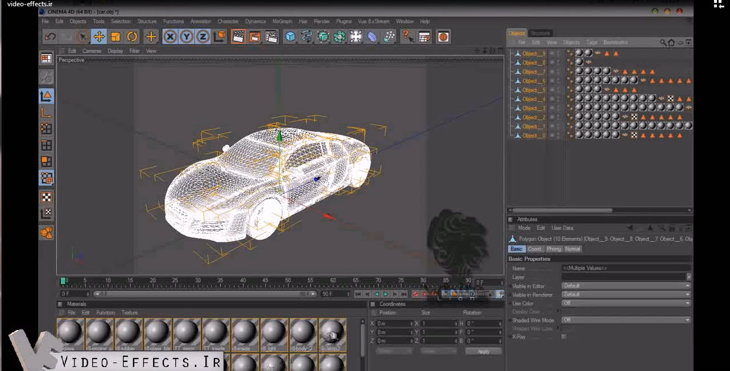Click the Name field showing Multiple Values

626,268
